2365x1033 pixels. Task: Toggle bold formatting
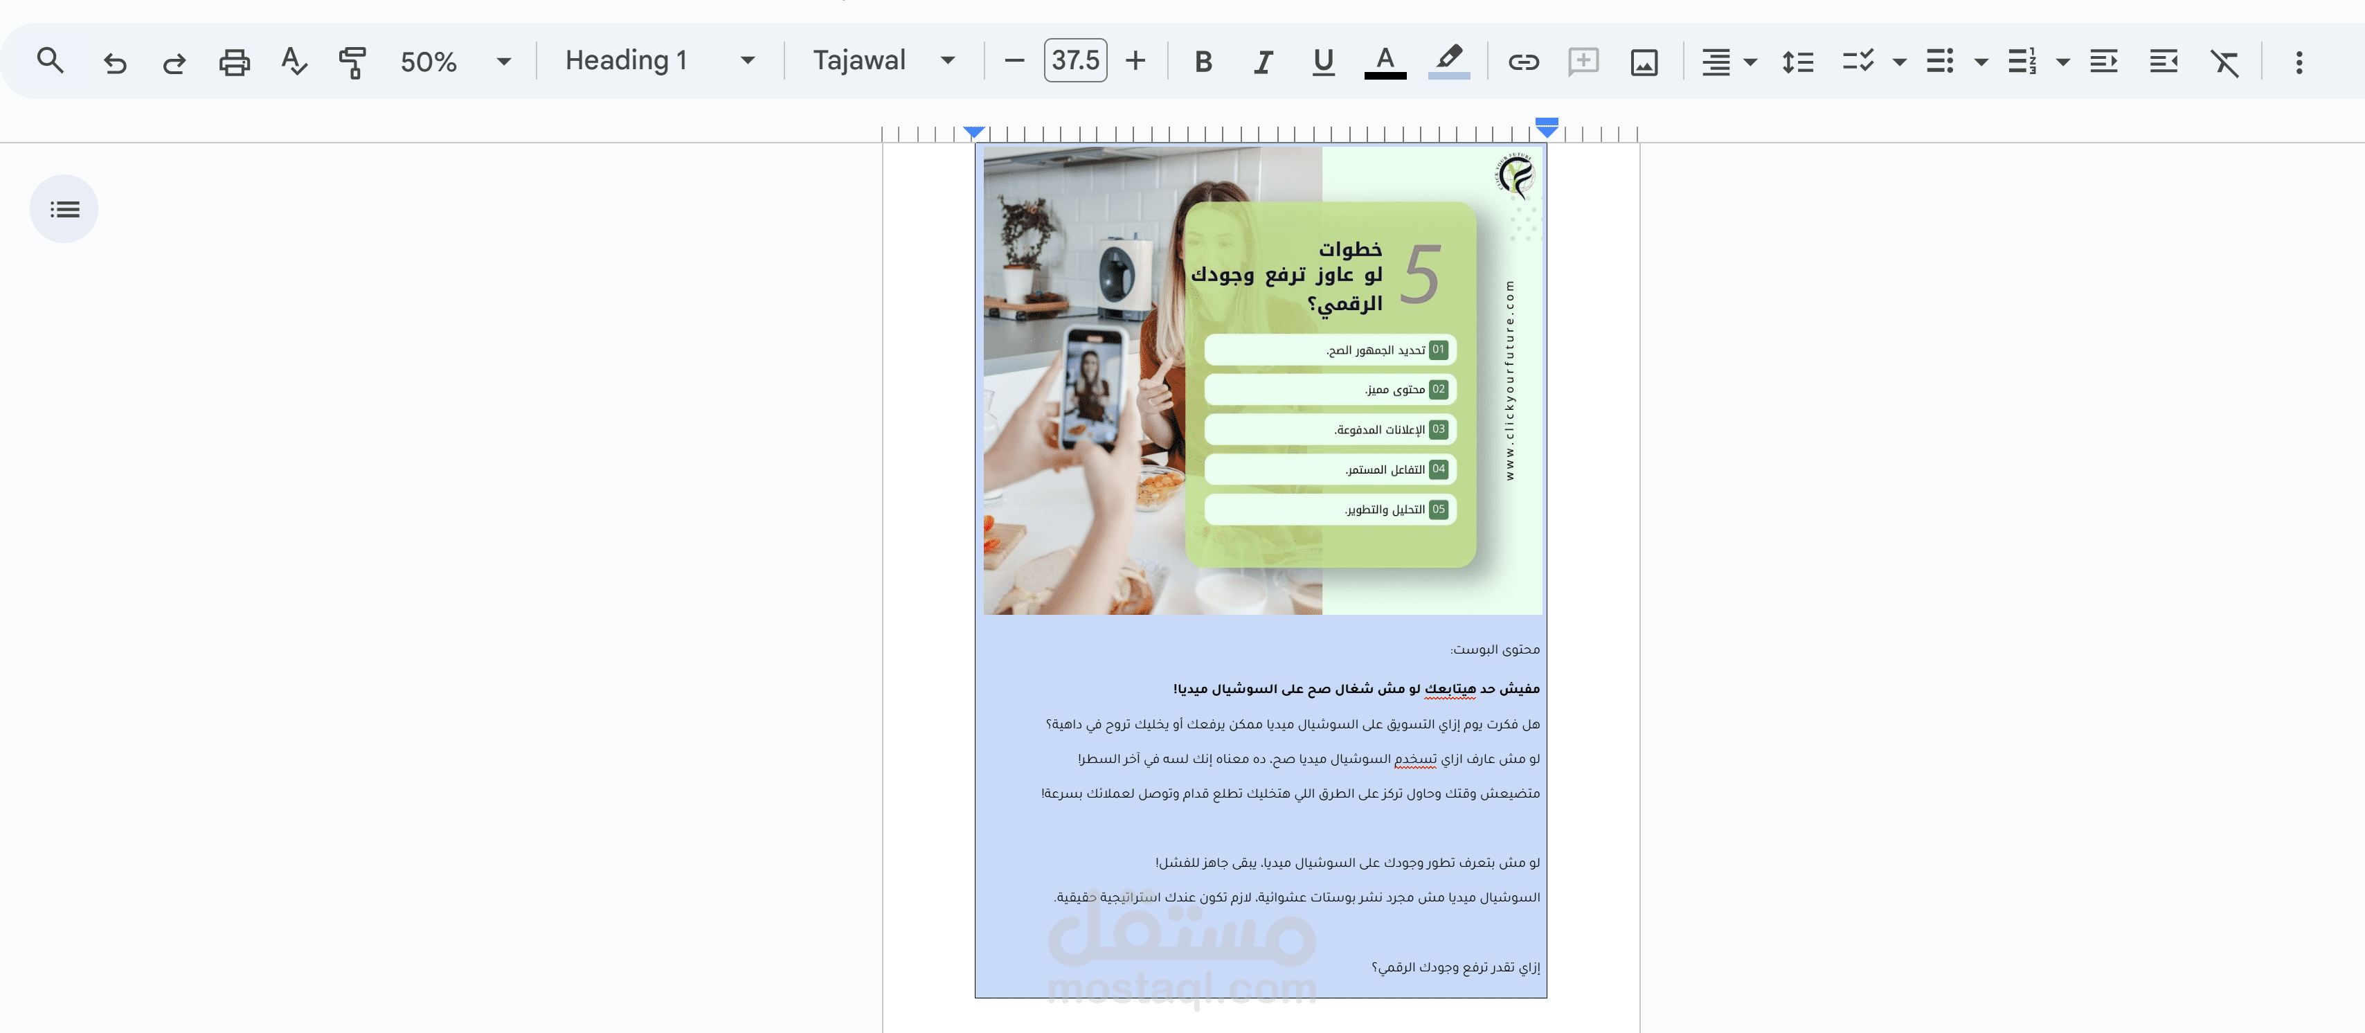coord(1203,62)
